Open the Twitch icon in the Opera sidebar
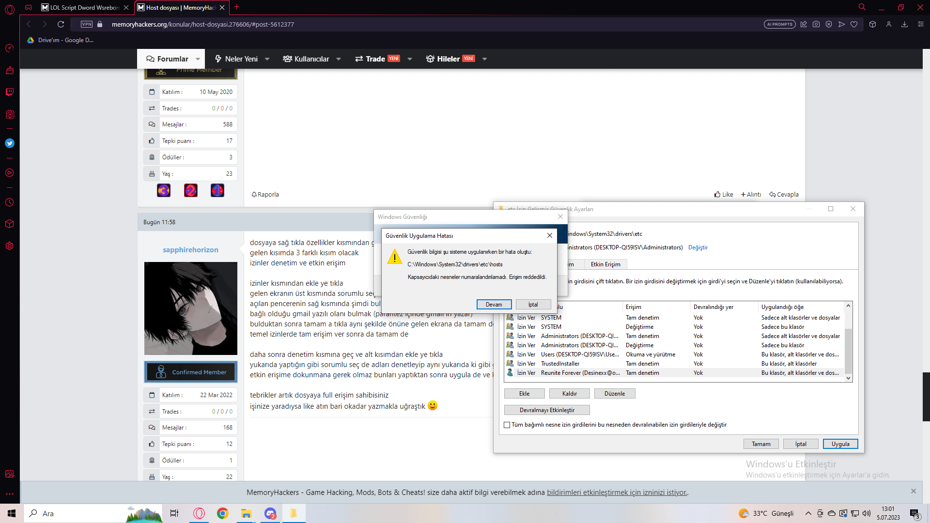 [x=10, y=92]
